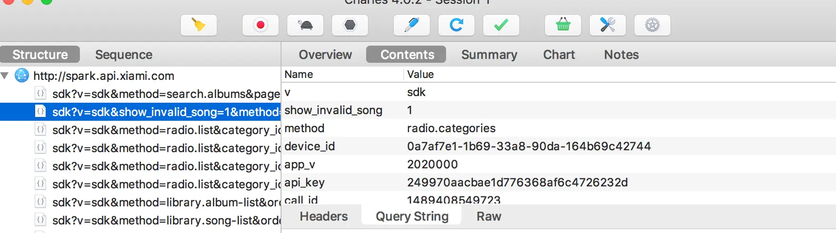Select the device_id parameter name
The height and width of the screenshot is (233, 836).
310,146
